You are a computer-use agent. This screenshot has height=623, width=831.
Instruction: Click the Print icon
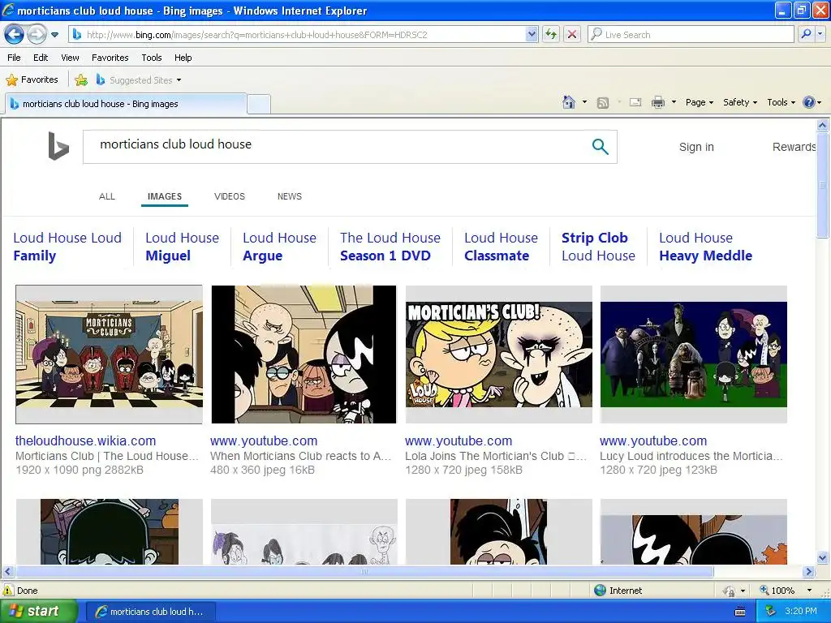pos(657,102)
